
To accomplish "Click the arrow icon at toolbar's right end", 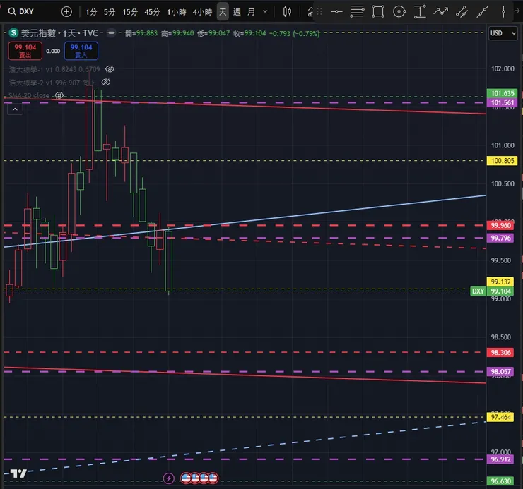I will (x=517, y=11).
